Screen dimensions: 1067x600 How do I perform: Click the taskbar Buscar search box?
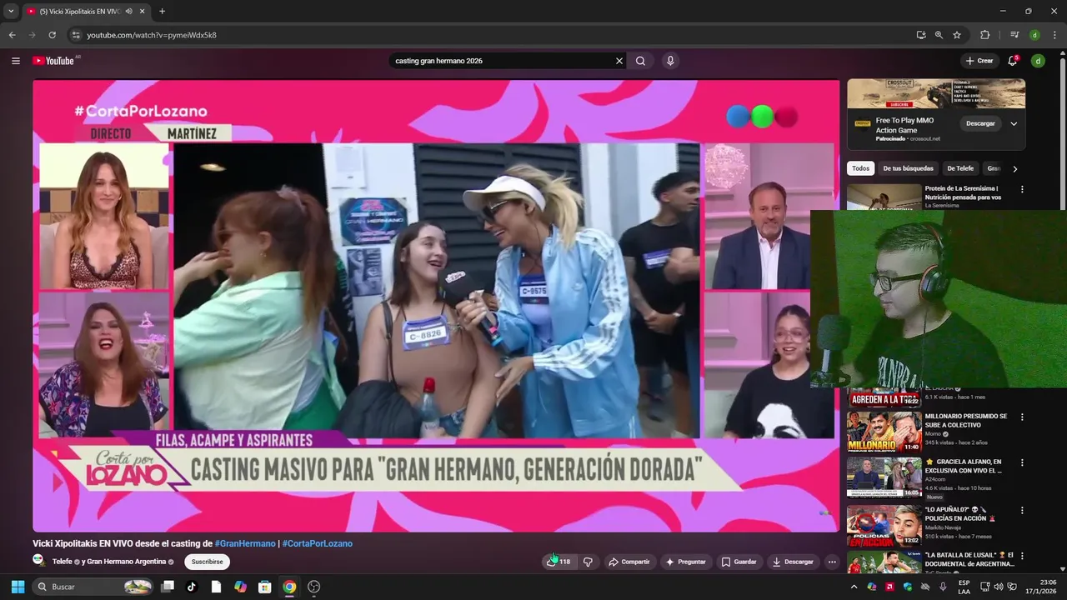pyautogui.click(x=94, y=587)
